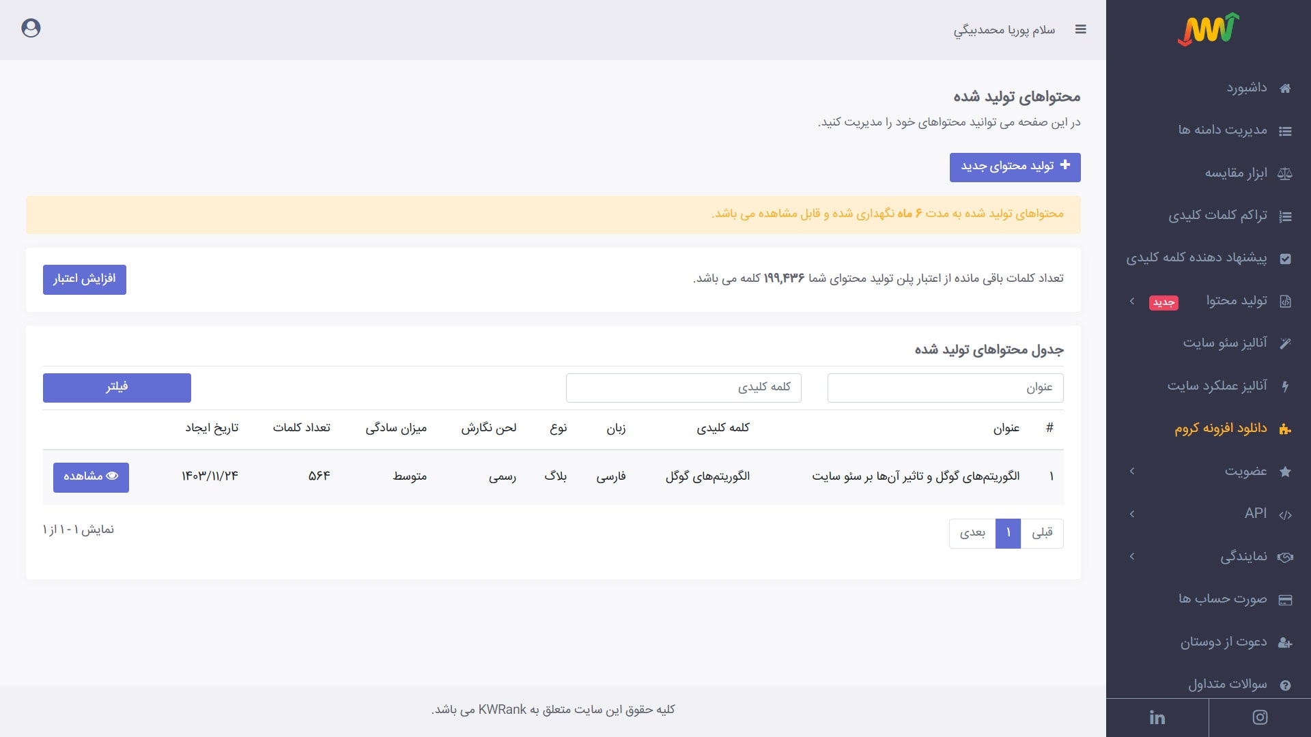Click the dashboard home icon
Image resolution: width=1311 pixels, height=737 pixels.
click(1285, 88)
